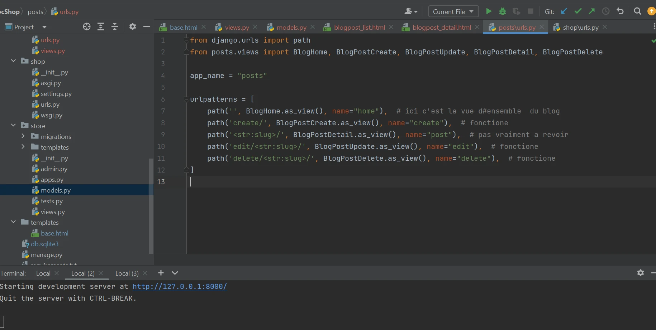The height and width of the screenshot is (330, 656).
Task: Click the green Run button
Action: (x=489, y=11)
